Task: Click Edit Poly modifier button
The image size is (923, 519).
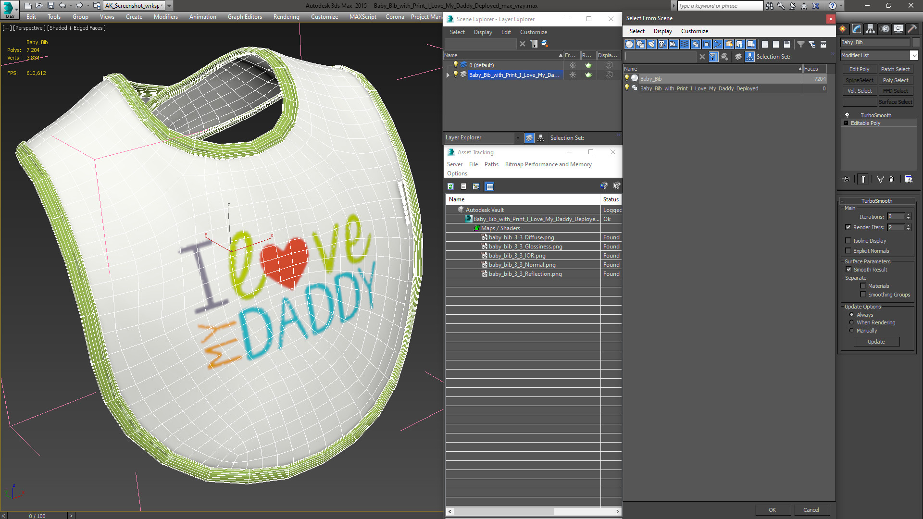Action: point(859,69)
